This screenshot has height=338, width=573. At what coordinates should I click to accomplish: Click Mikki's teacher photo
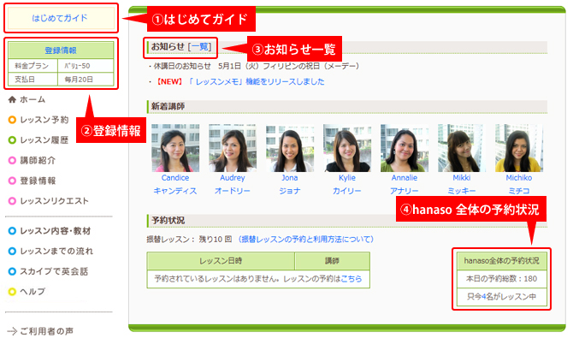(462, 148)
